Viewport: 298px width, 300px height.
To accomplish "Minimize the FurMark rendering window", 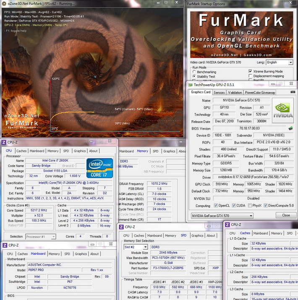I will click(x=158, y=3).
